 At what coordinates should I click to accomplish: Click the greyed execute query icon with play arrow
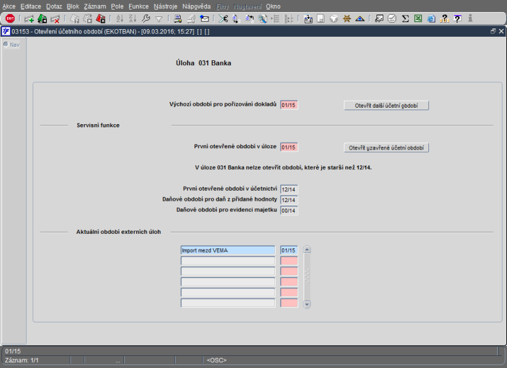(x=87, y=19)
